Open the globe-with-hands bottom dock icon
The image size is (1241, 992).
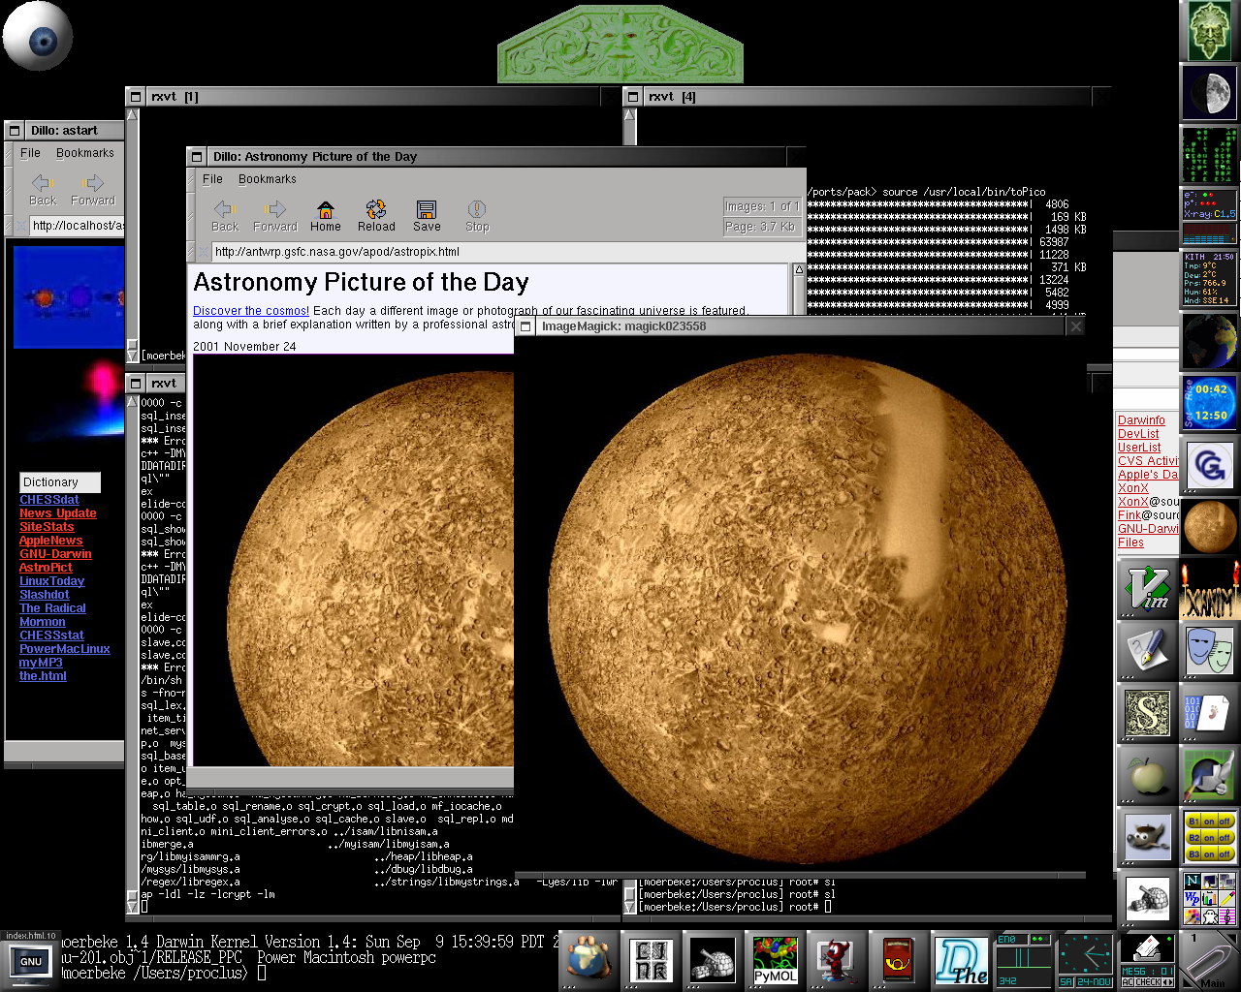pyautogui.click(x=589, y=961)
